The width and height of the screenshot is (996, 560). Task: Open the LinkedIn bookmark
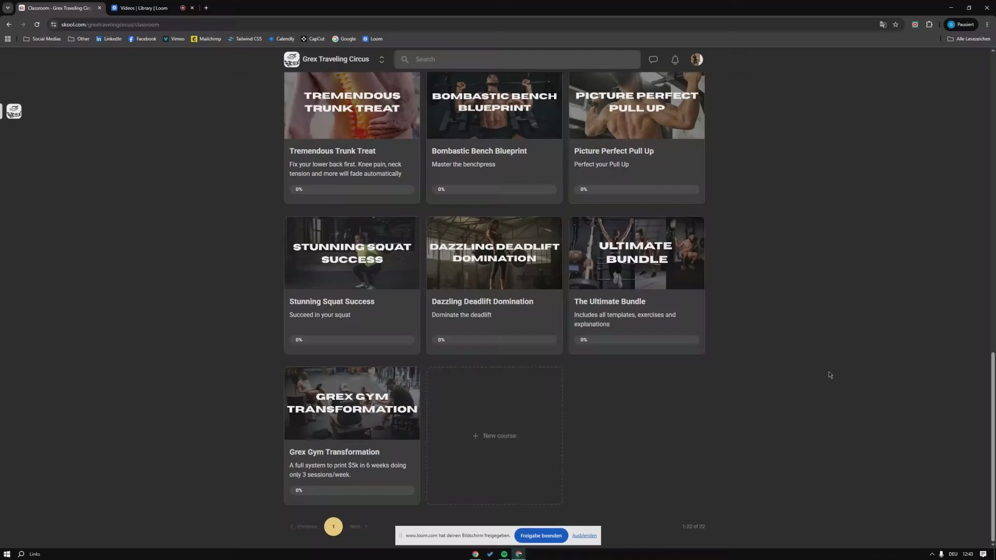108,39
